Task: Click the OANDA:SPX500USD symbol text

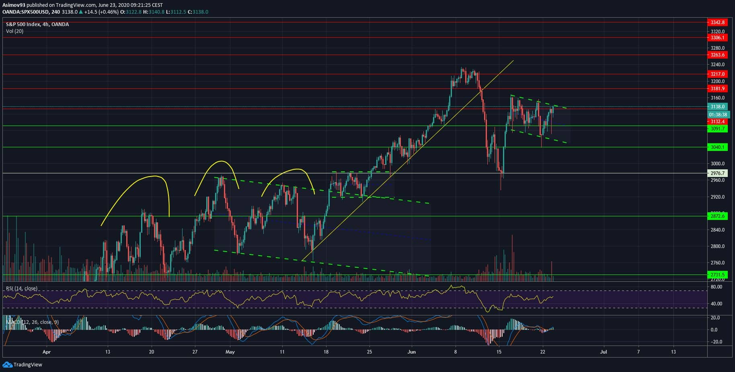Action: coord(26,12)
